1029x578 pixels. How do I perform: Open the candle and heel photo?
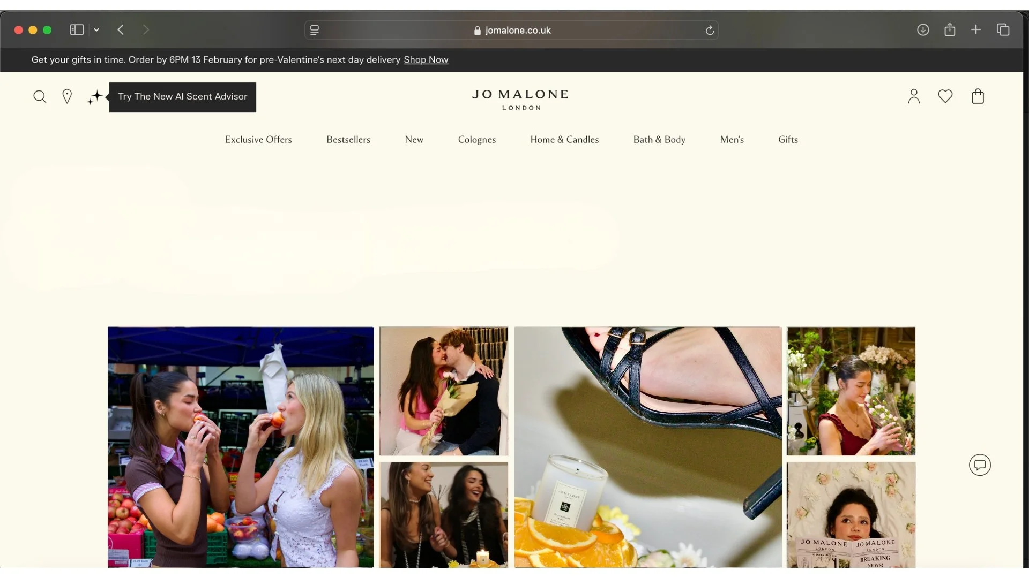click(647, 447)
